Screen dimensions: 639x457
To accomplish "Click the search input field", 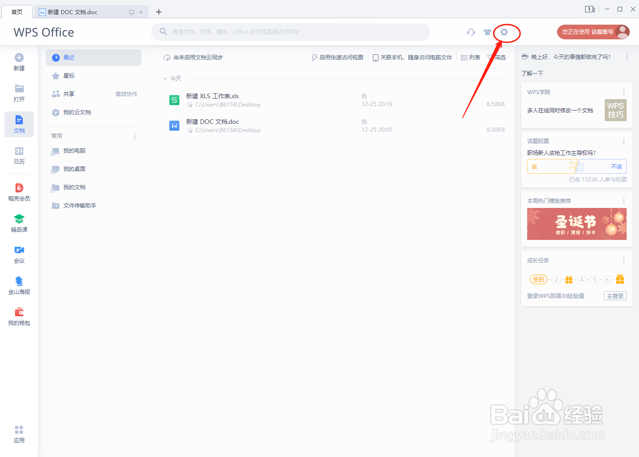I will pos(291,32).
